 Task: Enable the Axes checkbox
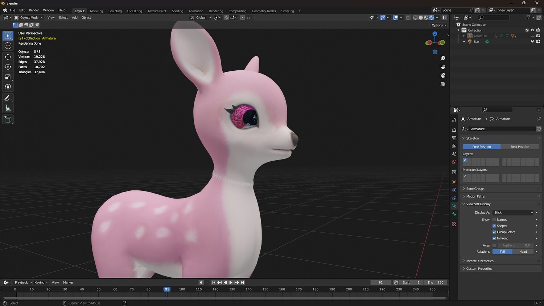494,245
